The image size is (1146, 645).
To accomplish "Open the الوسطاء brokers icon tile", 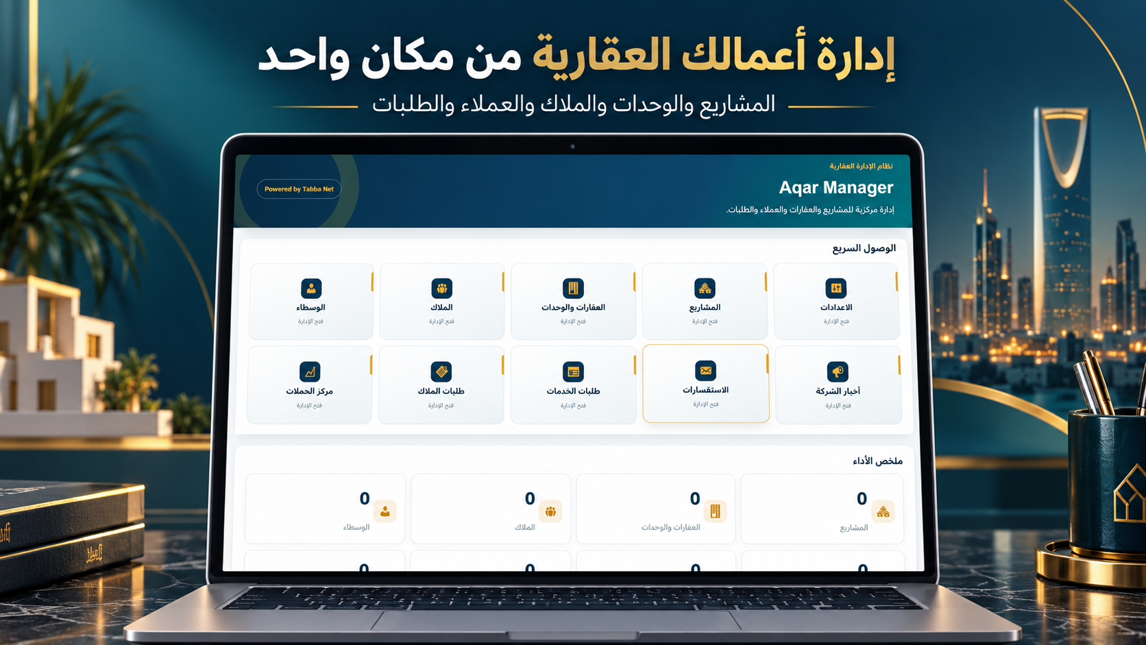I will point(311,289).
